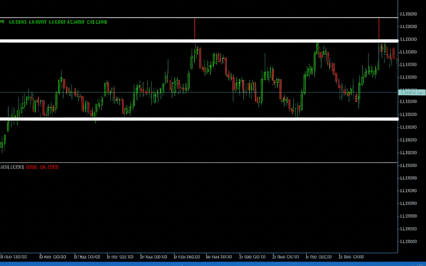Screen dimensions: 426x266
Task: Grab the right endpoint of the upper white line
Action: pyautogui.click(x=396, y=41)
